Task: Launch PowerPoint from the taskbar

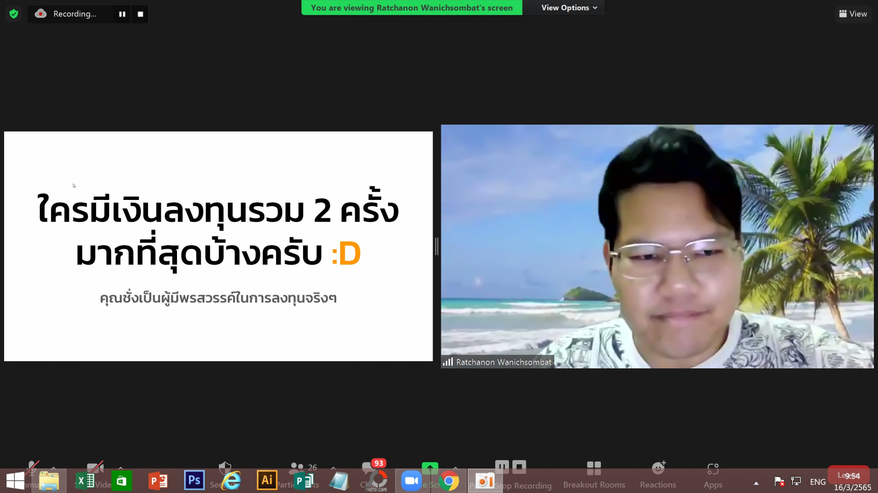Action: pyautogui.click(x=158, y=481)
